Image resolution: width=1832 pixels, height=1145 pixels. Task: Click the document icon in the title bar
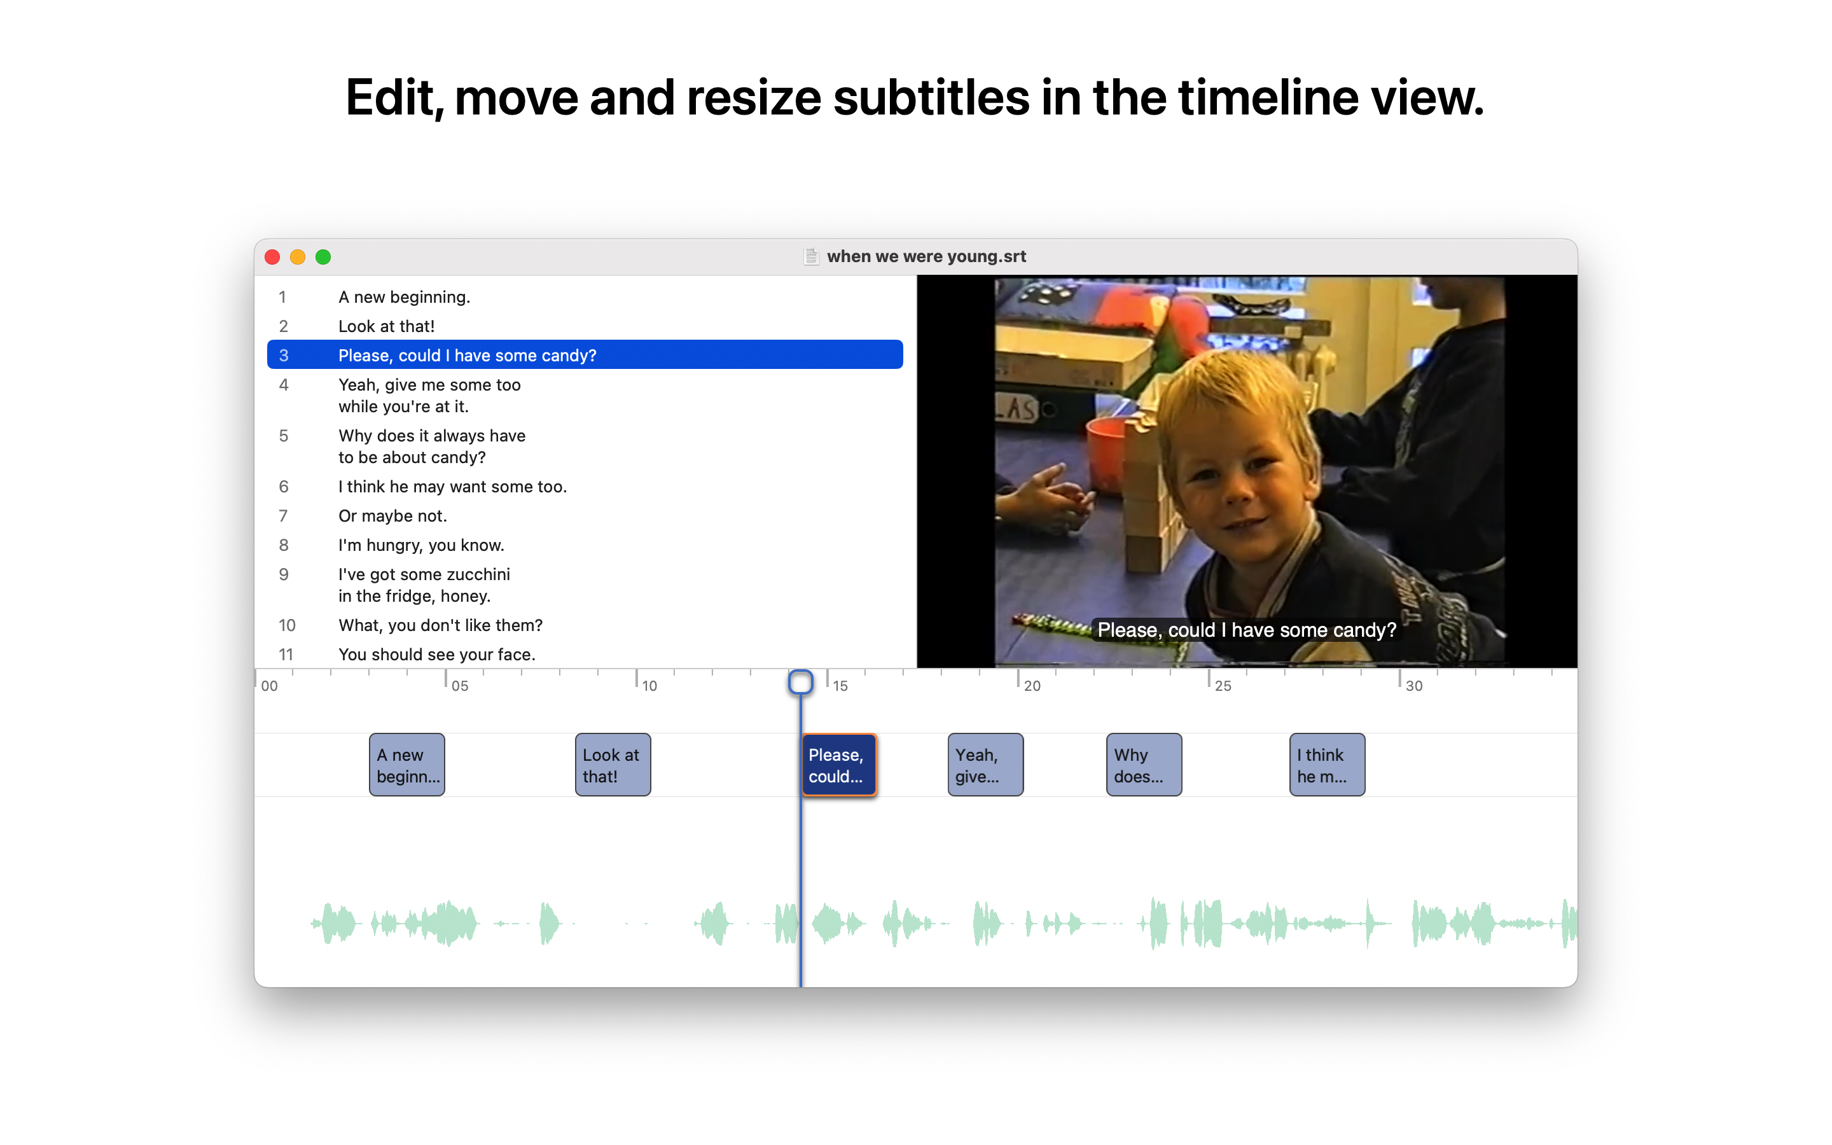(811, 257)
